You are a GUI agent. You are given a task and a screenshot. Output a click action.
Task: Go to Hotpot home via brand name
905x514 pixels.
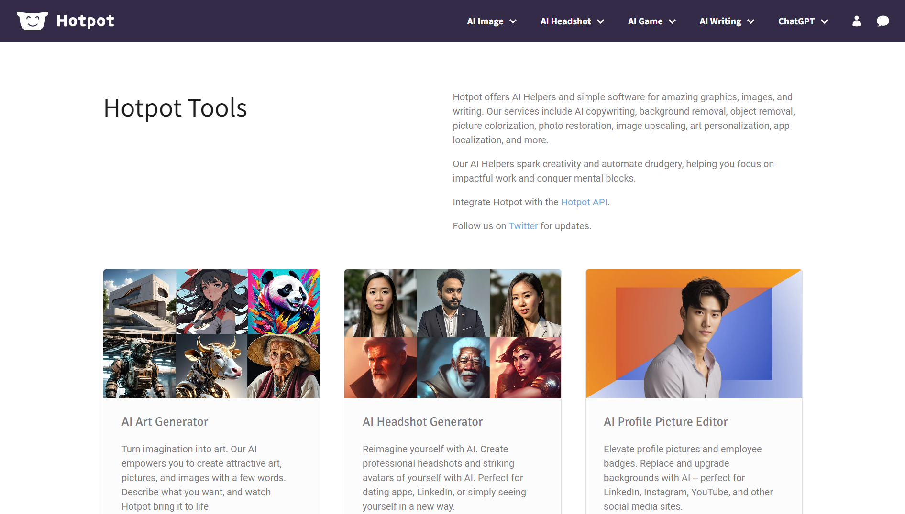[85, 21]
